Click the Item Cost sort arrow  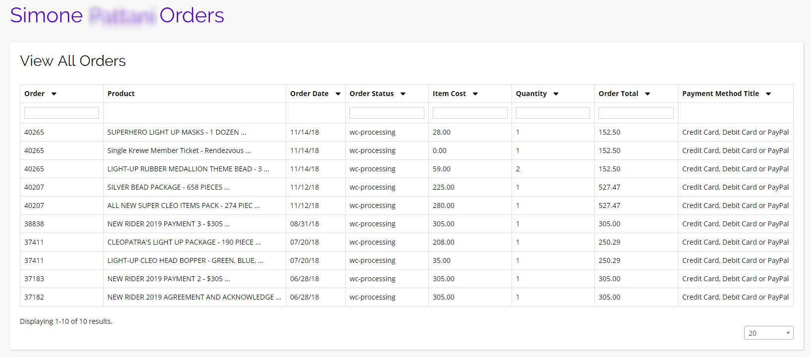point(475,94)
